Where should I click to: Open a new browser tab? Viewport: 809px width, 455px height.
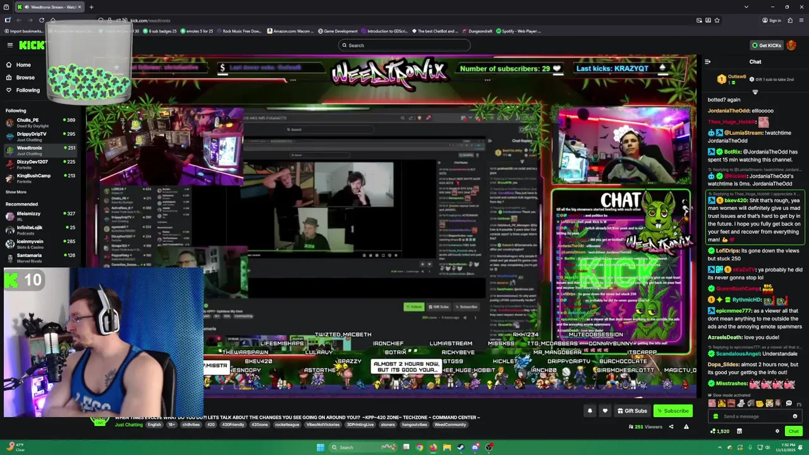tap(91, 7)
